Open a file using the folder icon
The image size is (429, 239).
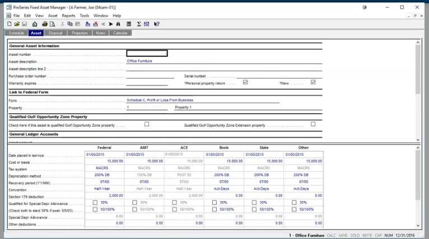point(17,24)
